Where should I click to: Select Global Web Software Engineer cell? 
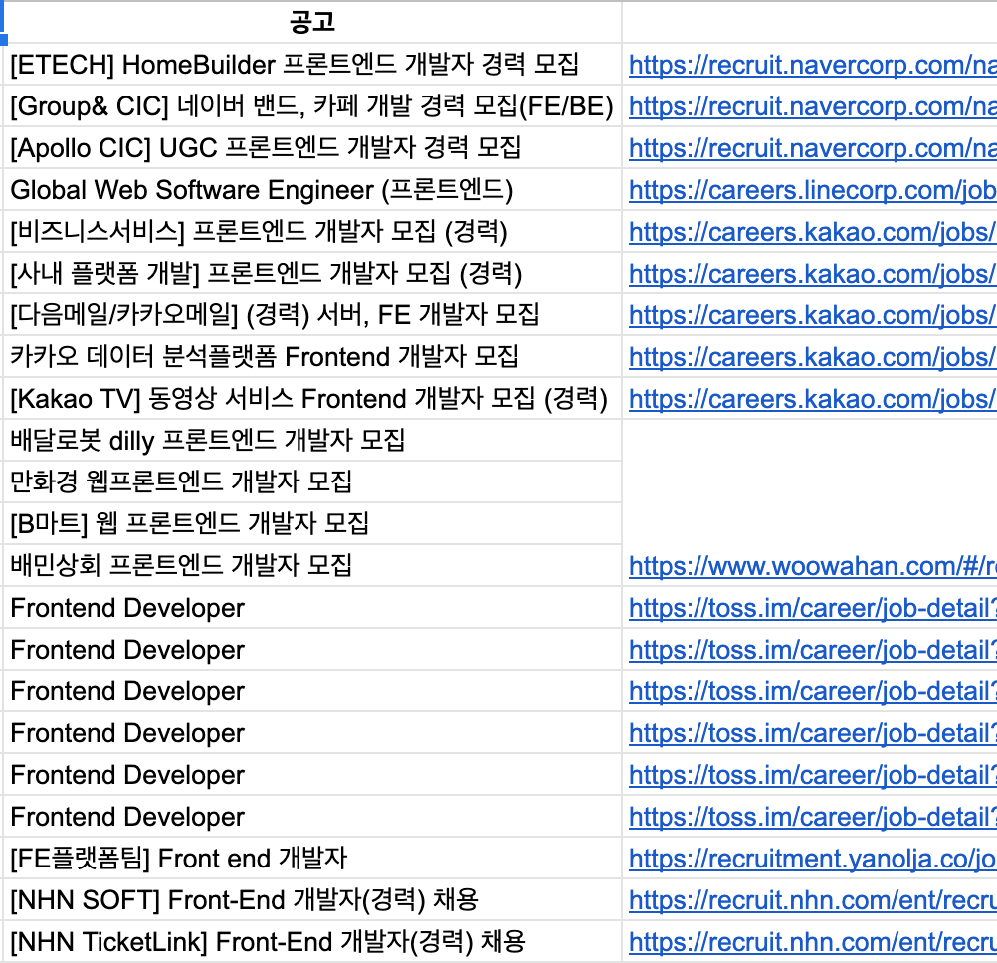point(312,189)
